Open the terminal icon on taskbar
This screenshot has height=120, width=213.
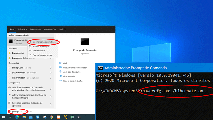79,117
